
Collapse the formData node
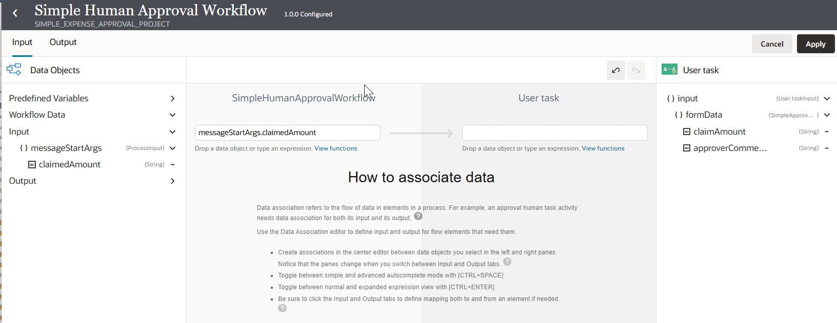827,115
